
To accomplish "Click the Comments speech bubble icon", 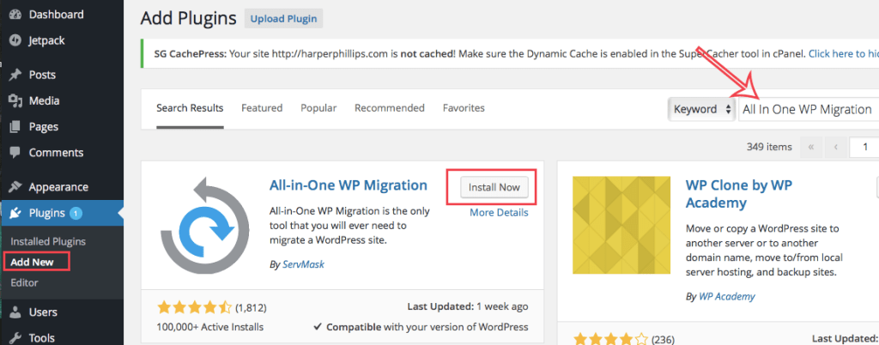I will [x=15, y=153].
